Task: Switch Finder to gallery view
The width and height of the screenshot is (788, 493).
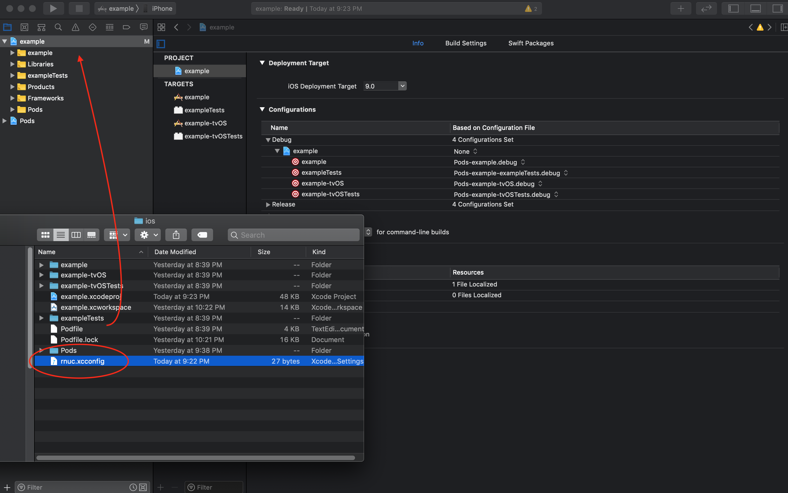Action: 91,235
